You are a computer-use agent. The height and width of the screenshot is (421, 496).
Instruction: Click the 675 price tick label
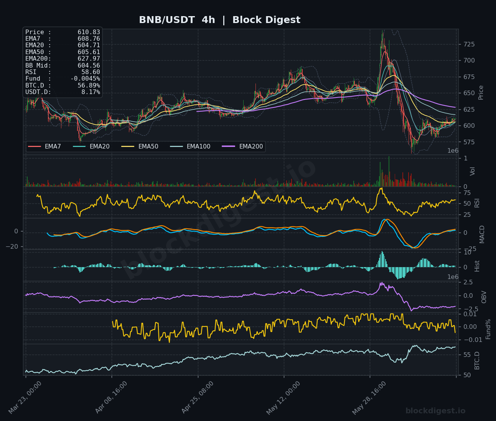469,77
